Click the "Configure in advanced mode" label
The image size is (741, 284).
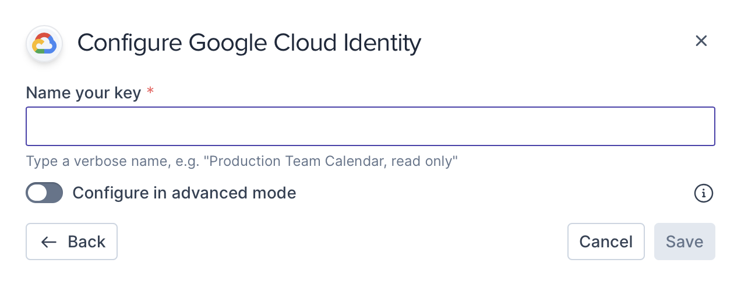click(184, 193)
